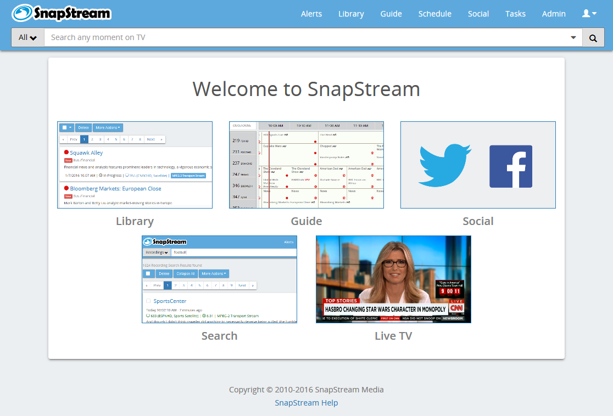Click the Social heading link
This screenshot has height=416, width=613.
click(478, 221)
